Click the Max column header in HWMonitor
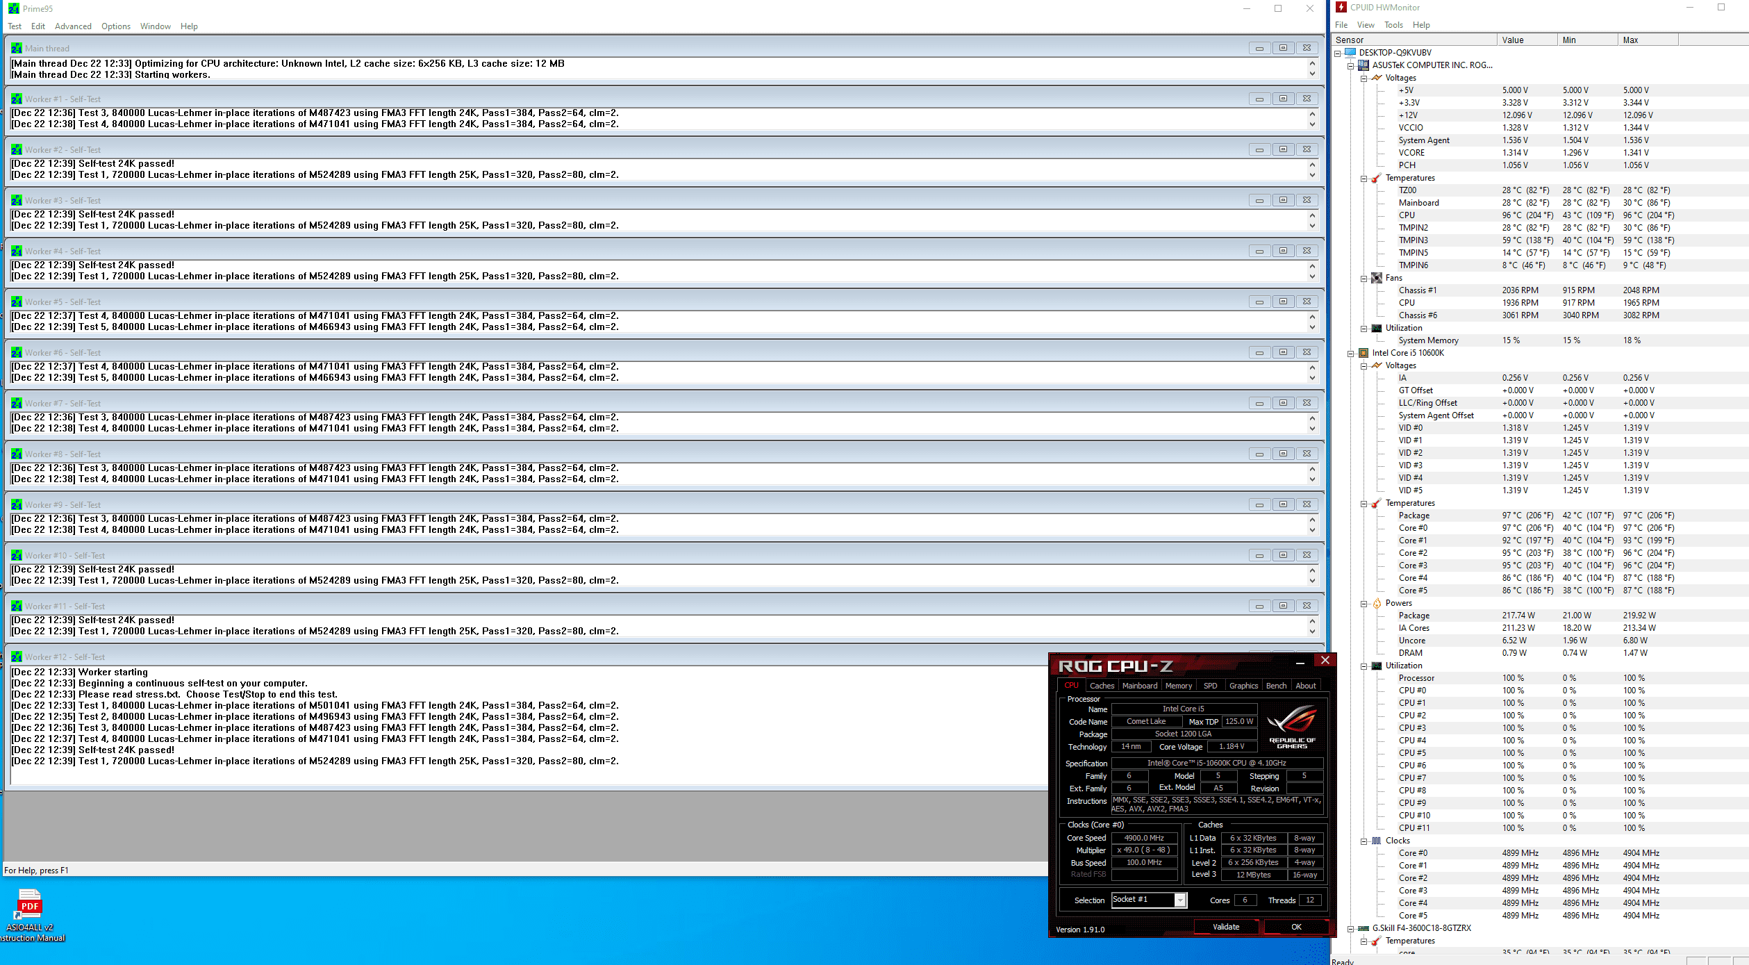 (1648, 40)
